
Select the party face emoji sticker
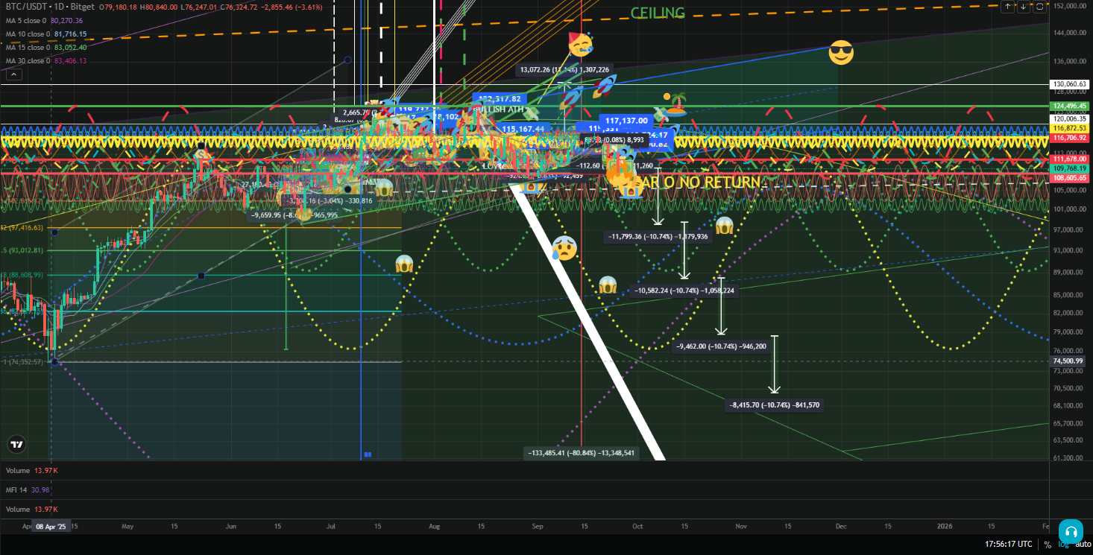coord(580,45)
